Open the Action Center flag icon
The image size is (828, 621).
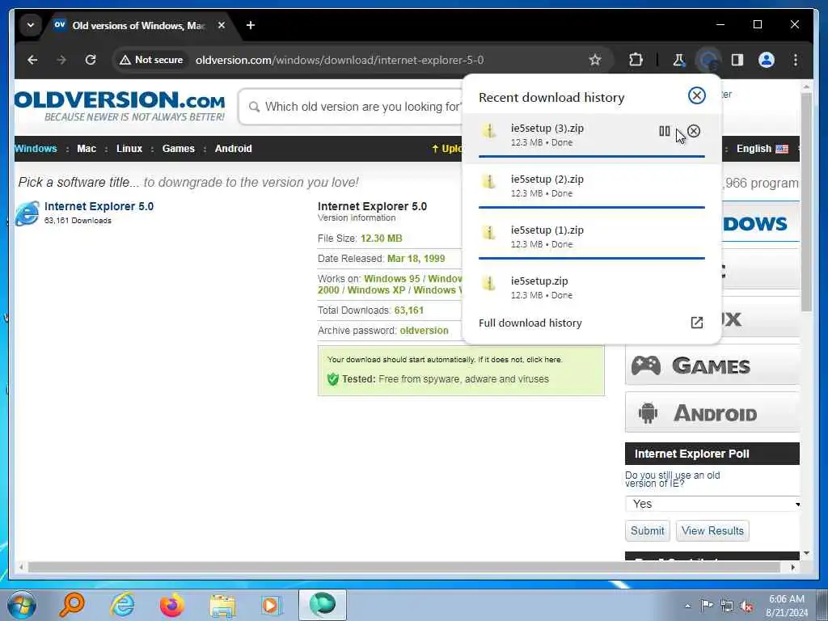click(707, 605)
